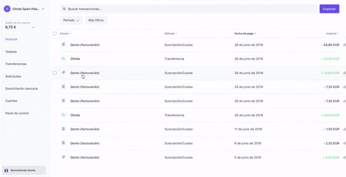This screenshot has width=346, height=177.
Task: Click the invoice icon of the -1,55 EUR row
Action: [63, 129]
